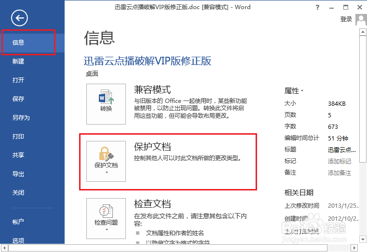Open the Check for Issues (检查问题) button
The height and width of the screenshot is (252, 367).
106,218
